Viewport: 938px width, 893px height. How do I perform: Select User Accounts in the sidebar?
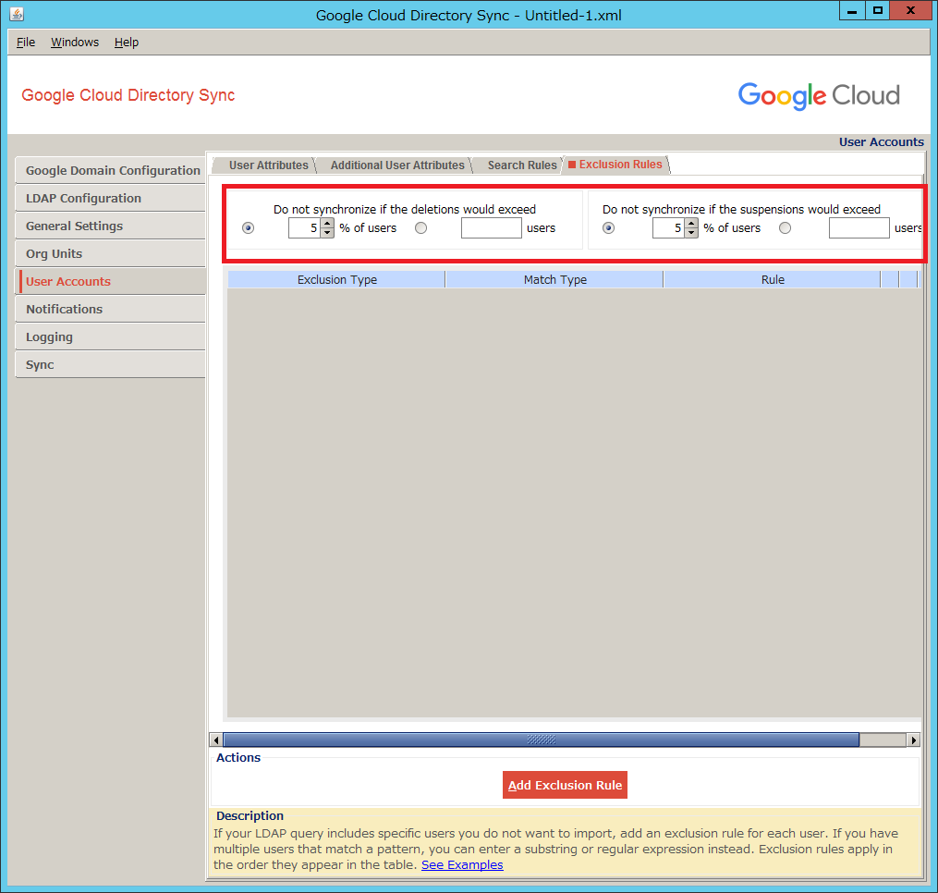click(111, 281)
